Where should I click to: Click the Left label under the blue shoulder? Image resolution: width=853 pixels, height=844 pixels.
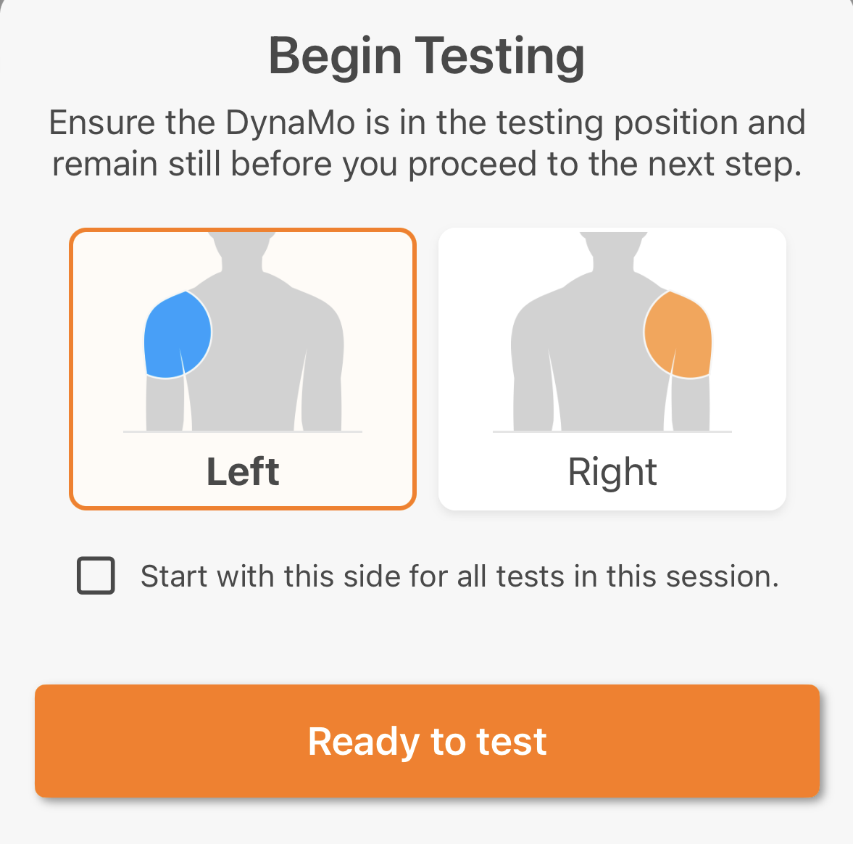(x=243, y=471)
